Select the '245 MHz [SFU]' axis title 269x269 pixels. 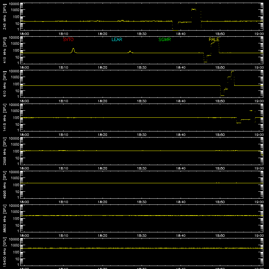(4, 16)
